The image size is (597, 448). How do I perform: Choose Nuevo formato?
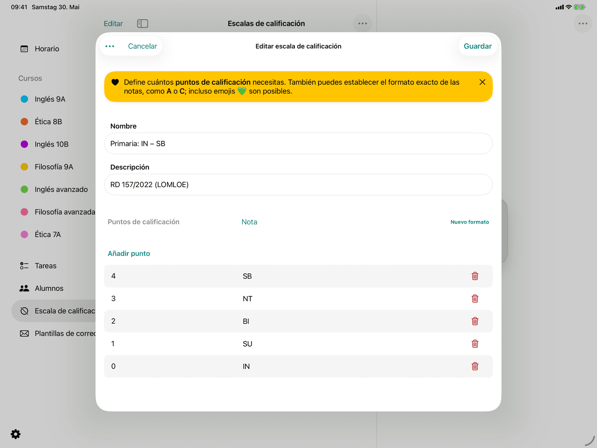pyautogui.click(x=470, y=222)
